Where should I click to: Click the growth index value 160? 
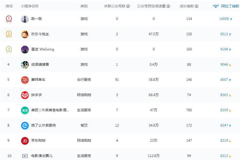point(189,49)
